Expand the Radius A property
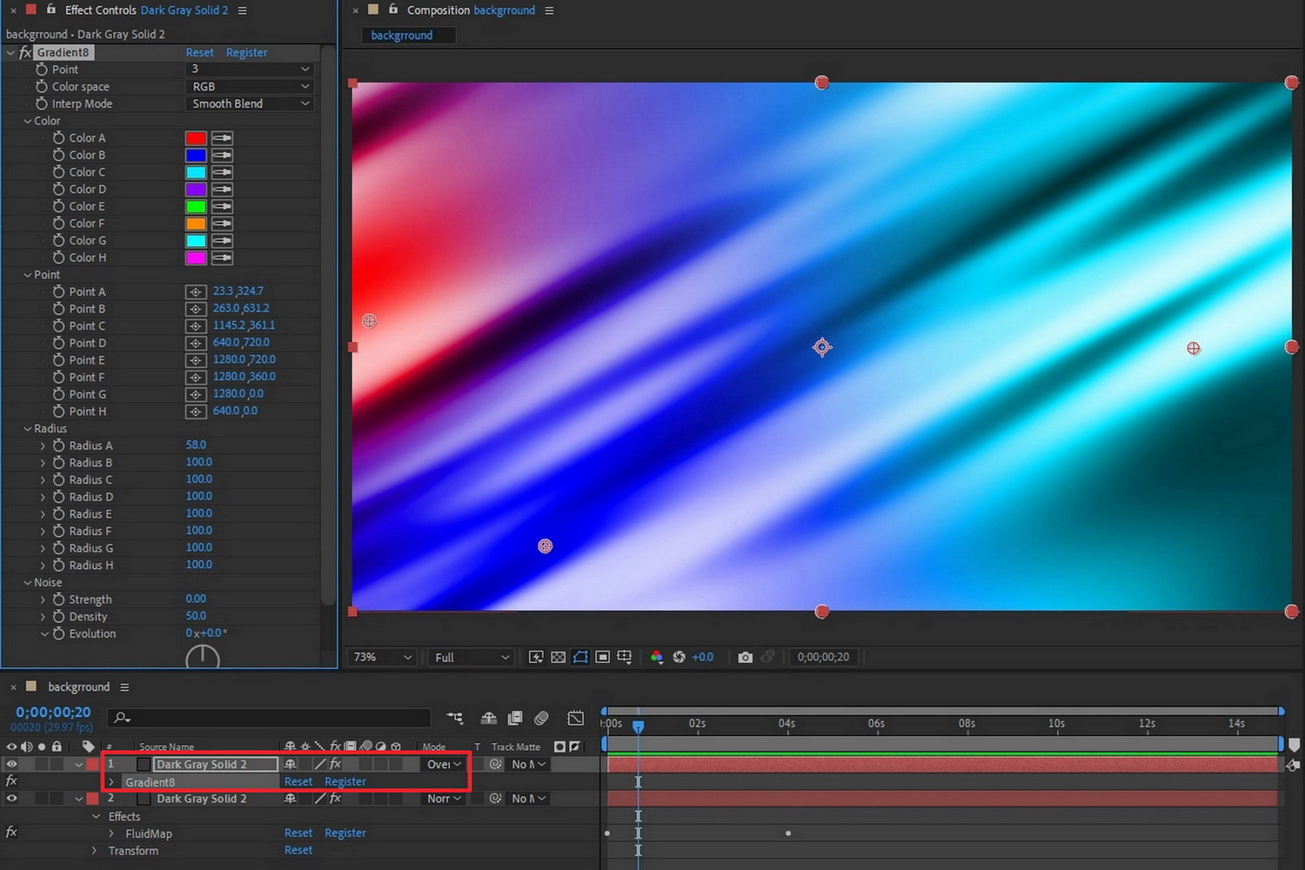 (43, 445)
